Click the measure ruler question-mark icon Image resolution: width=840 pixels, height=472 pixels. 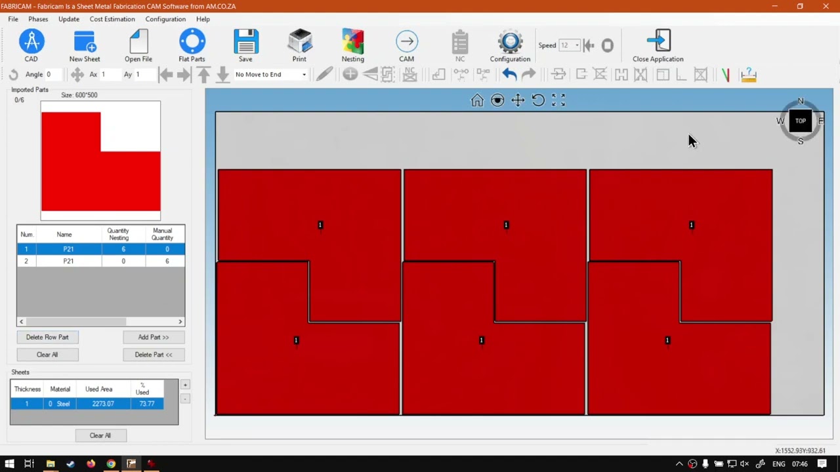[x=748, y=75]
